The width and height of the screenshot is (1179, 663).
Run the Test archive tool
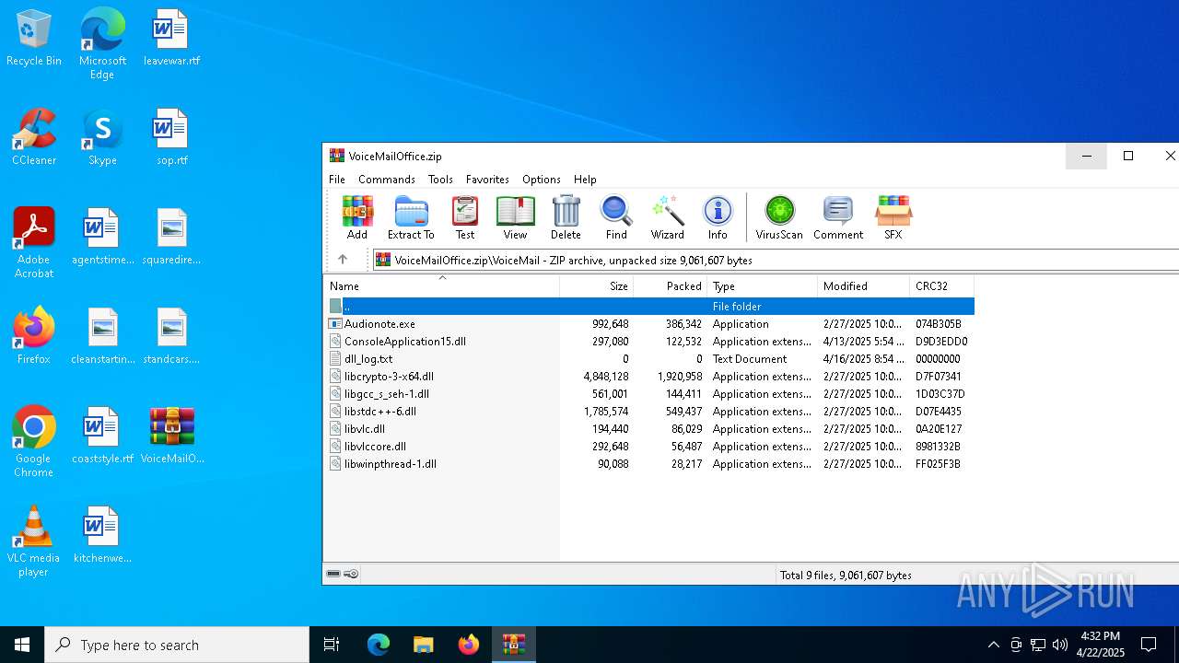pyautogui.click(x=465, y=217)
